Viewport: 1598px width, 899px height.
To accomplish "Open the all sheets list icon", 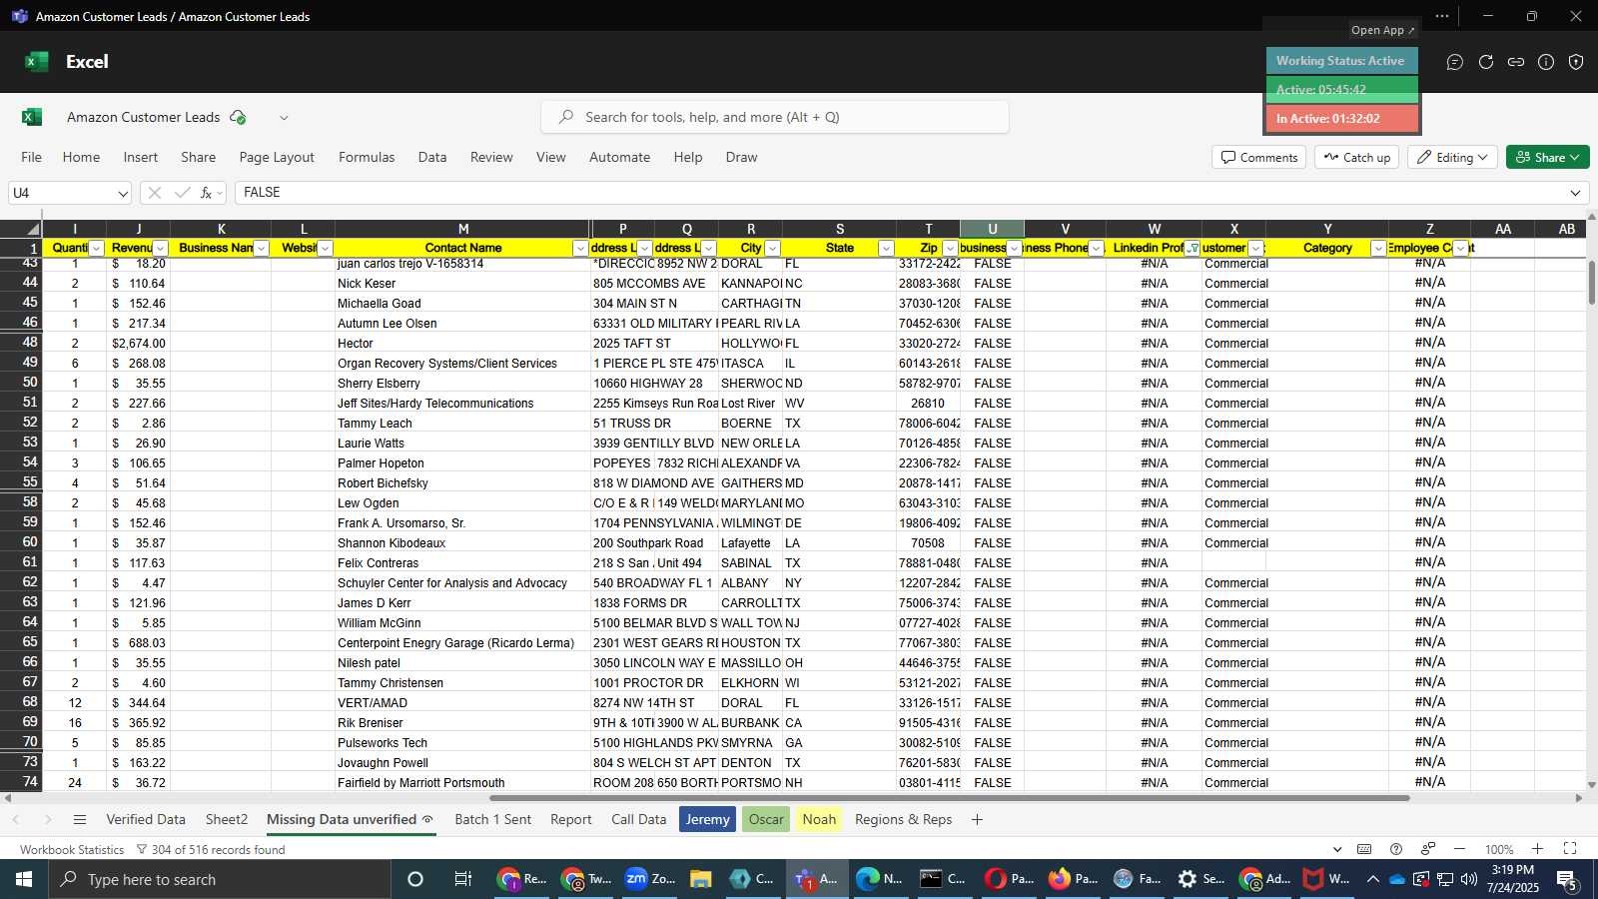I will pos(80,820).
